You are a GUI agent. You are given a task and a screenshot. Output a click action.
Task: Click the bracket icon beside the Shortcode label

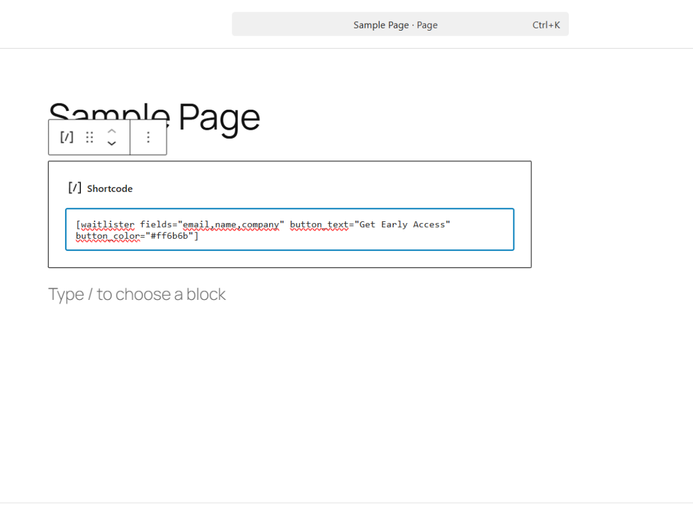pos(74,188)
